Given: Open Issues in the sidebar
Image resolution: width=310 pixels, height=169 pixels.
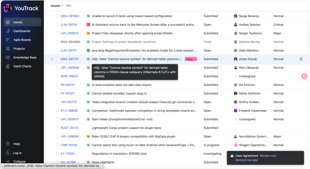Looking at the screenshot, I should (22, 22).
